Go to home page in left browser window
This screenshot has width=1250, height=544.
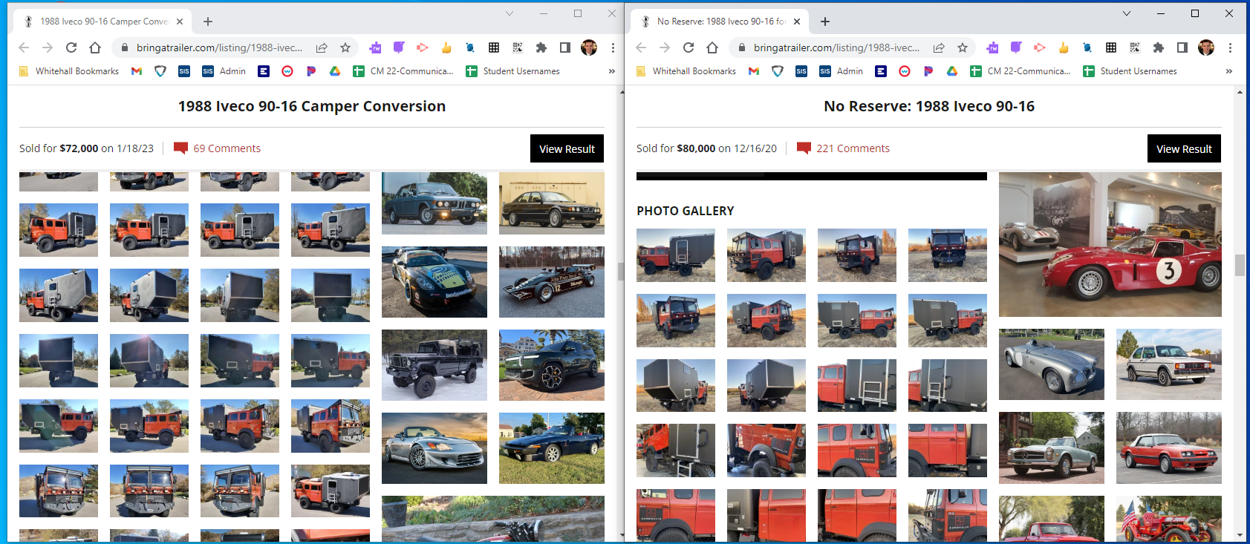click(x=95, y=47)
